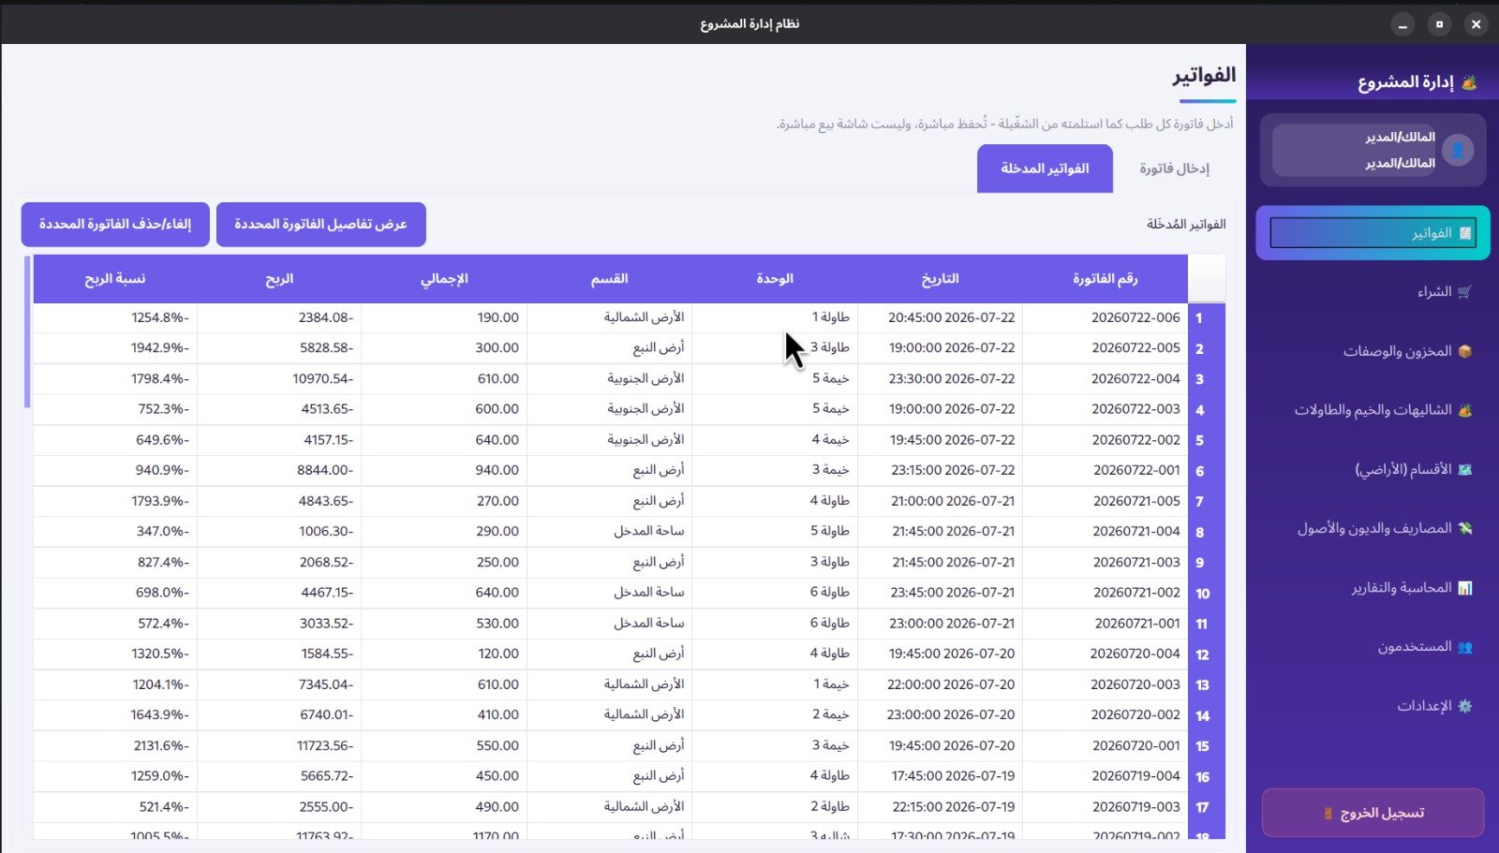Click the gear icon for الإعدادات
The height and width of the screenshot is (853, 1499).
[x=1465, y=706]
